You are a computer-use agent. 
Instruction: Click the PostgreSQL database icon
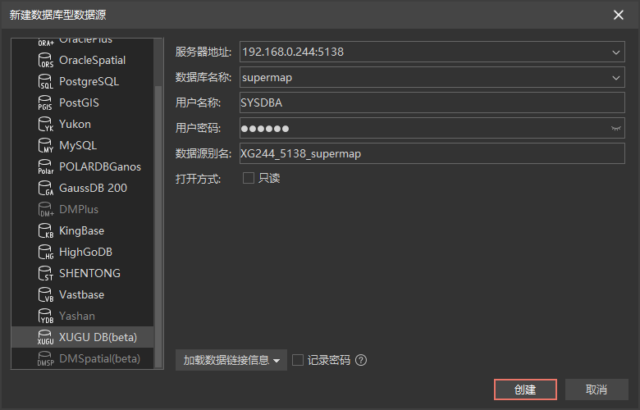pyautogui.click(x=46, y=82)
